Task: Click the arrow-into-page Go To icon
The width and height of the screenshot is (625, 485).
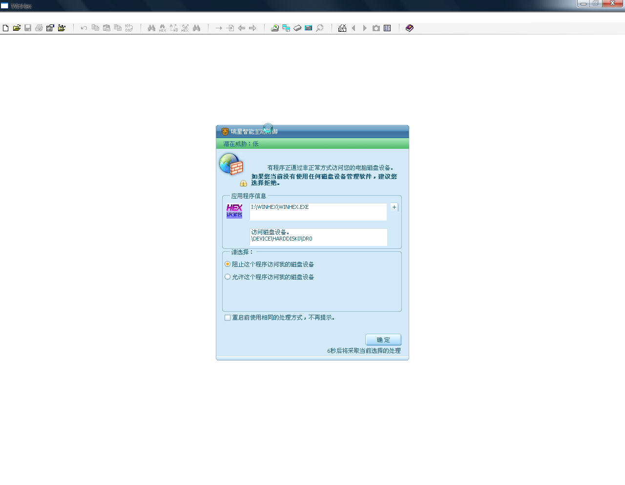Action: [230, 28]
